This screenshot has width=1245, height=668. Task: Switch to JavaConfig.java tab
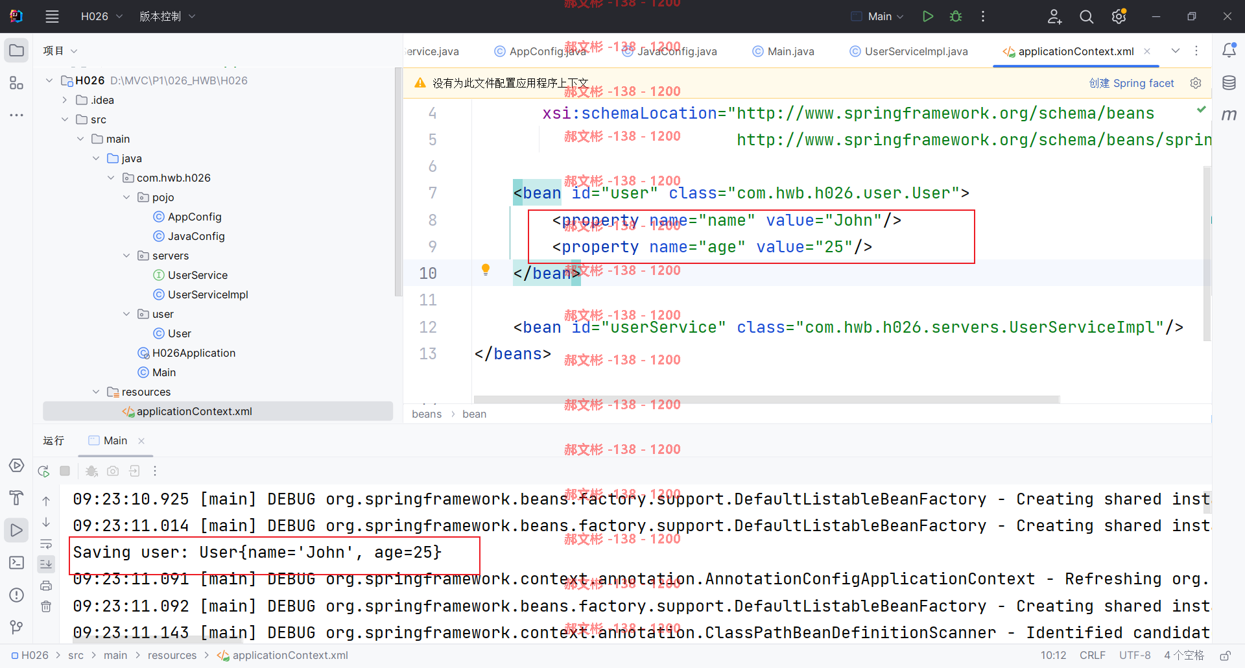[x=670, y=51]
